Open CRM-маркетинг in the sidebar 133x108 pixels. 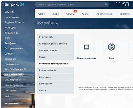tap(13, 80)
